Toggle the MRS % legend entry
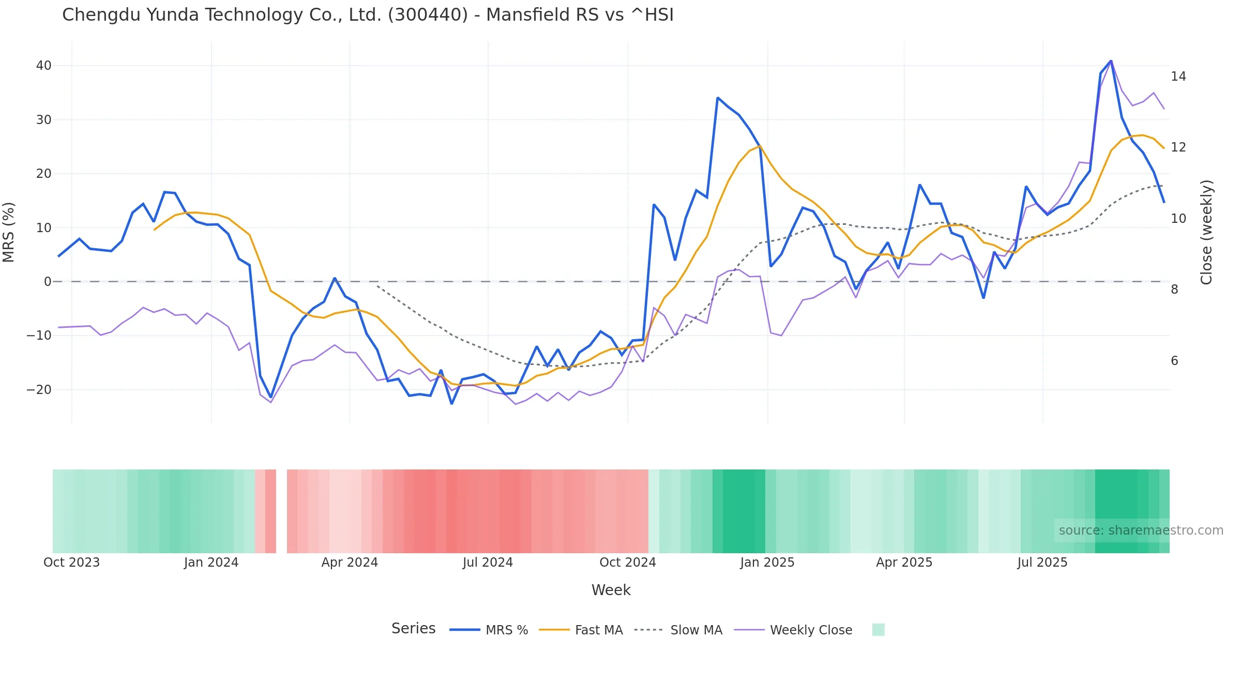The image size is (1241, 698). point(489,630)
